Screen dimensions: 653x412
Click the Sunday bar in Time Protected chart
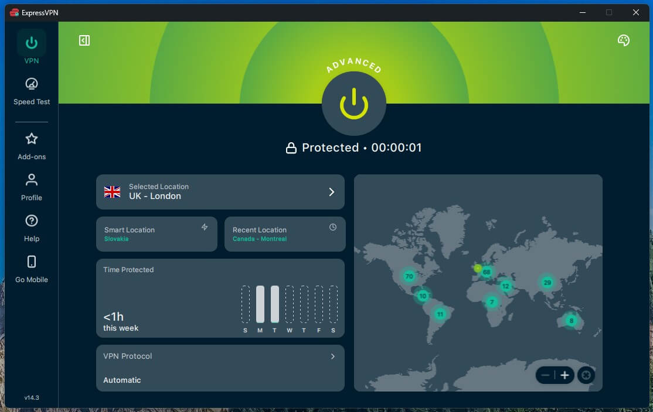coord(246,304)
